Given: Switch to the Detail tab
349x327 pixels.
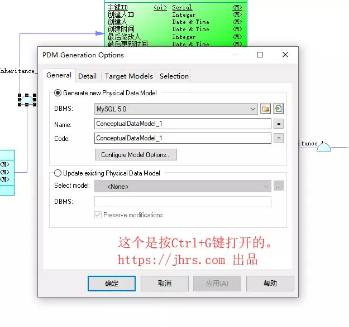Looking at the screenshot, I should tap(88, 76).
